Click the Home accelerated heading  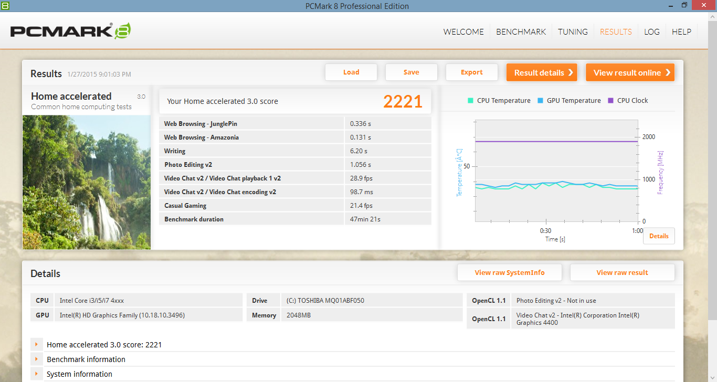tap(71, 96)
